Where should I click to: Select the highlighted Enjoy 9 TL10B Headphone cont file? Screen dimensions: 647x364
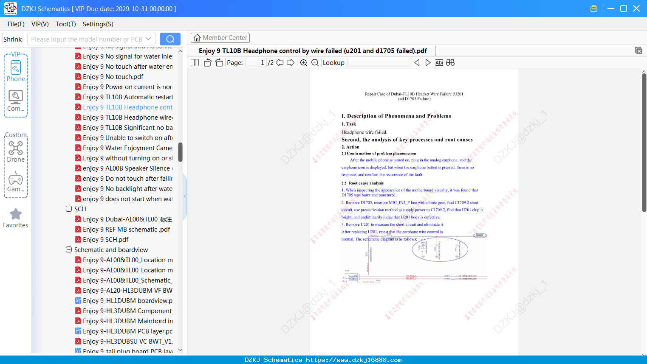(127, 107)
